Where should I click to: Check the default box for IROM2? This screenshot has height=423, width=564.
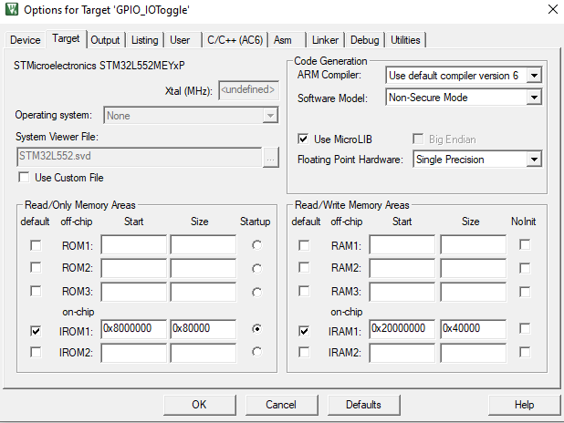[36, 352]
